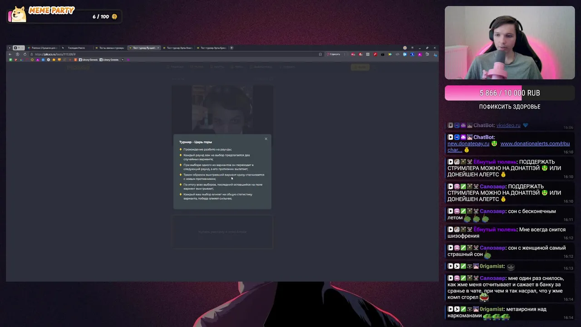Click the red slash extension icon
Screen dimensions: 581x327
[375, 54]
